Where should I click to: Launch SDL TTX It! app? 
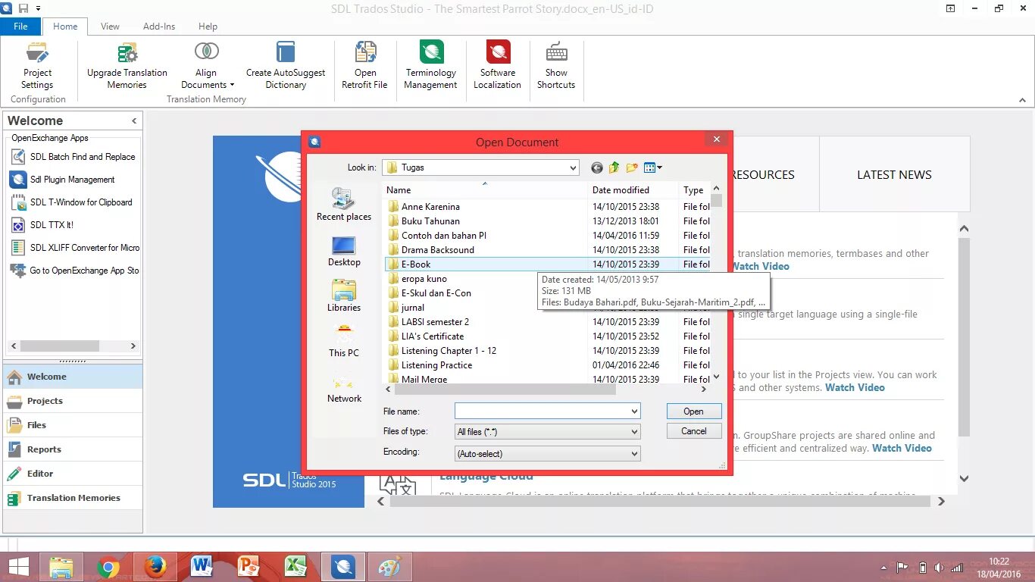pos(43,225)
